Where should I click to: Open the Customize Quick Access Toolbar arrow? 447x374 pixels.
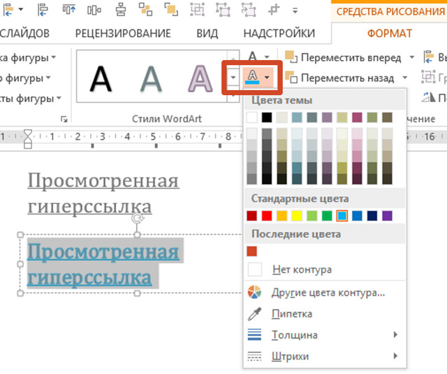point(295,11)
